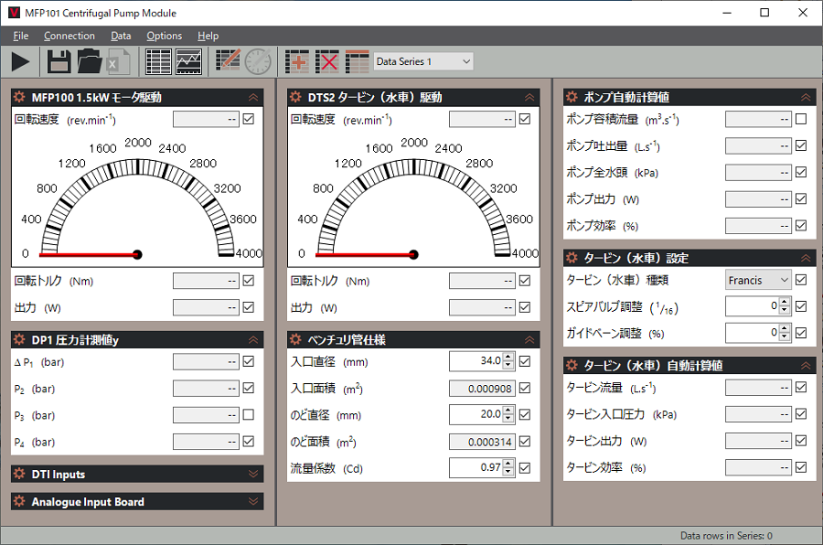Click gear icon of Analogue Input Board
The height and width of the screenshot is (545, 823).
coord(19,501)
